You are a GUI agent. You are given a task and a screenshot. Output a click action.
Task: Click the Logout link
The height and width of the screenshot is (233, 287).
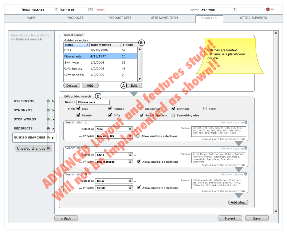tap(101, 10)
